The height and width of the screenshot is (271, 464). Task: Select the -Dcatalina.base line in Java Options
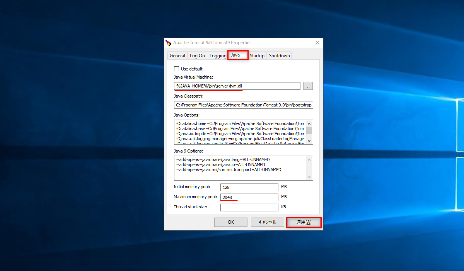coord(240,129)
